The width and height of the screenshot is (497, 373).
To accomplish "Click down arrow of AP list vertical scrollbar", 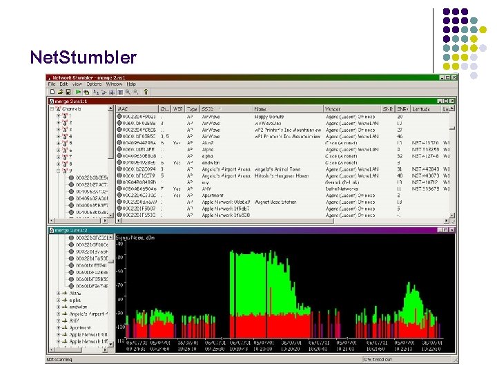I will 452,215.
